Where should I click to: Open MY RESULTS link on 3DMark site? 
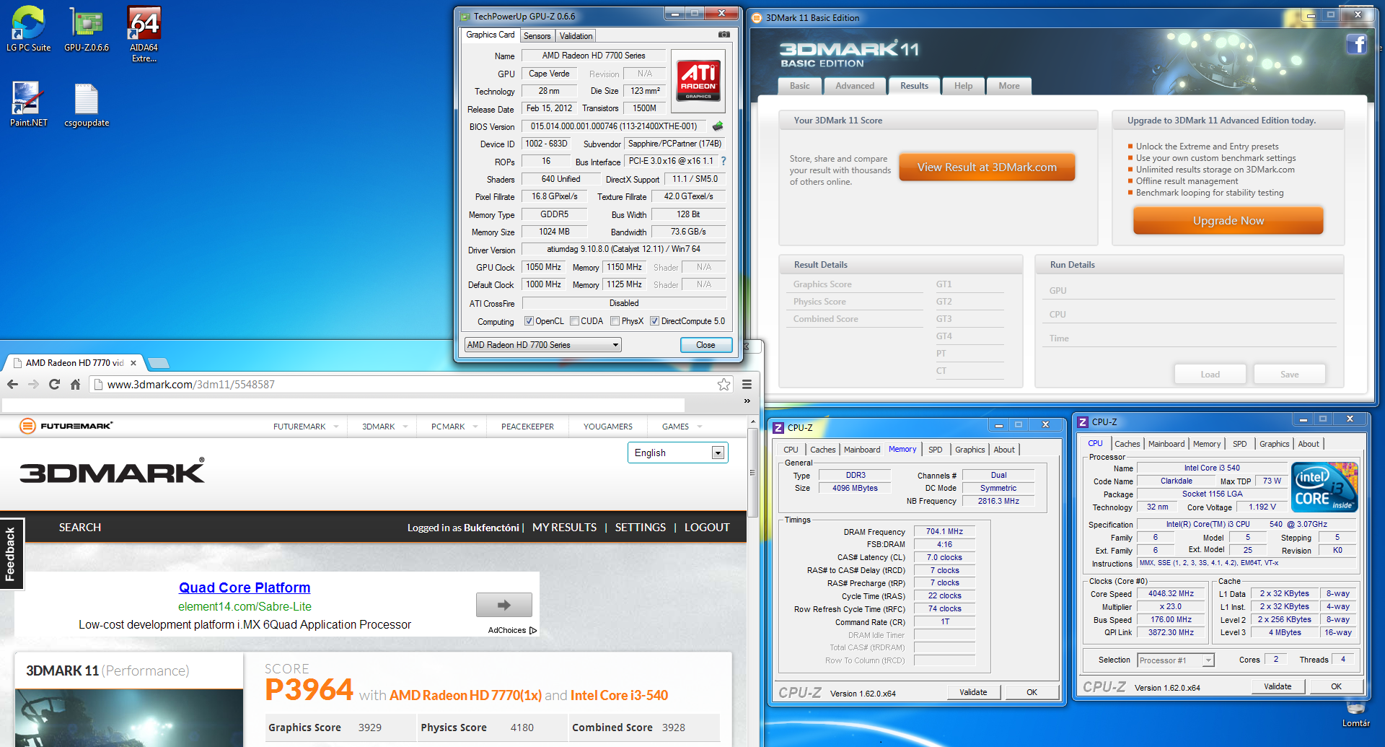(564, 528)
